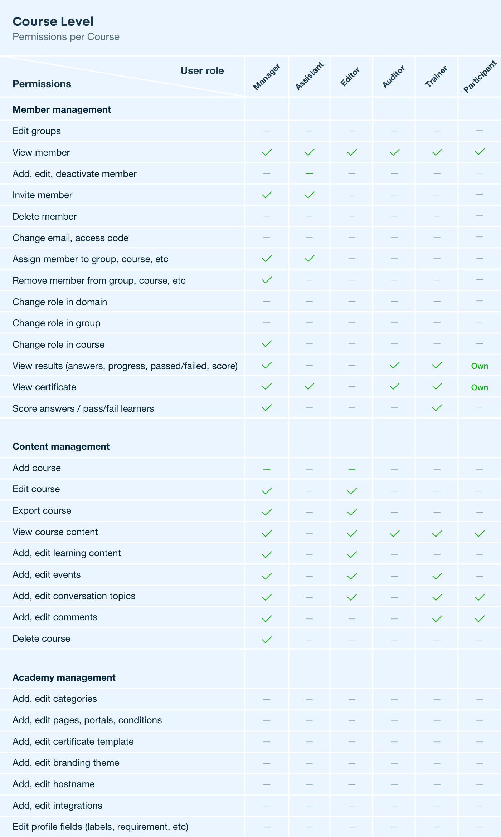Select the Manager column header
Screen dimensions: 501x837
266,77
